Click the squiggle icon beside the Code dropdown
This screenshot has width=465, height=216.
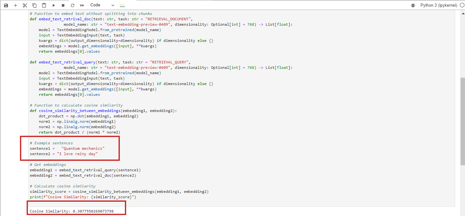click(122, 5)
